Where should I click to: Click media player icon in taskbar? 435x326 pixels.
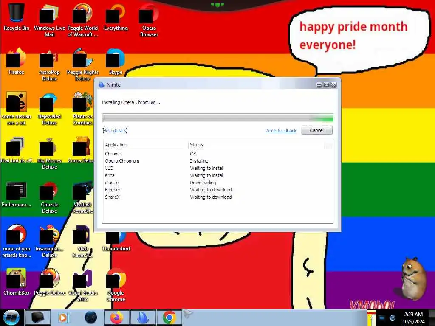click(x=63, y=318)
